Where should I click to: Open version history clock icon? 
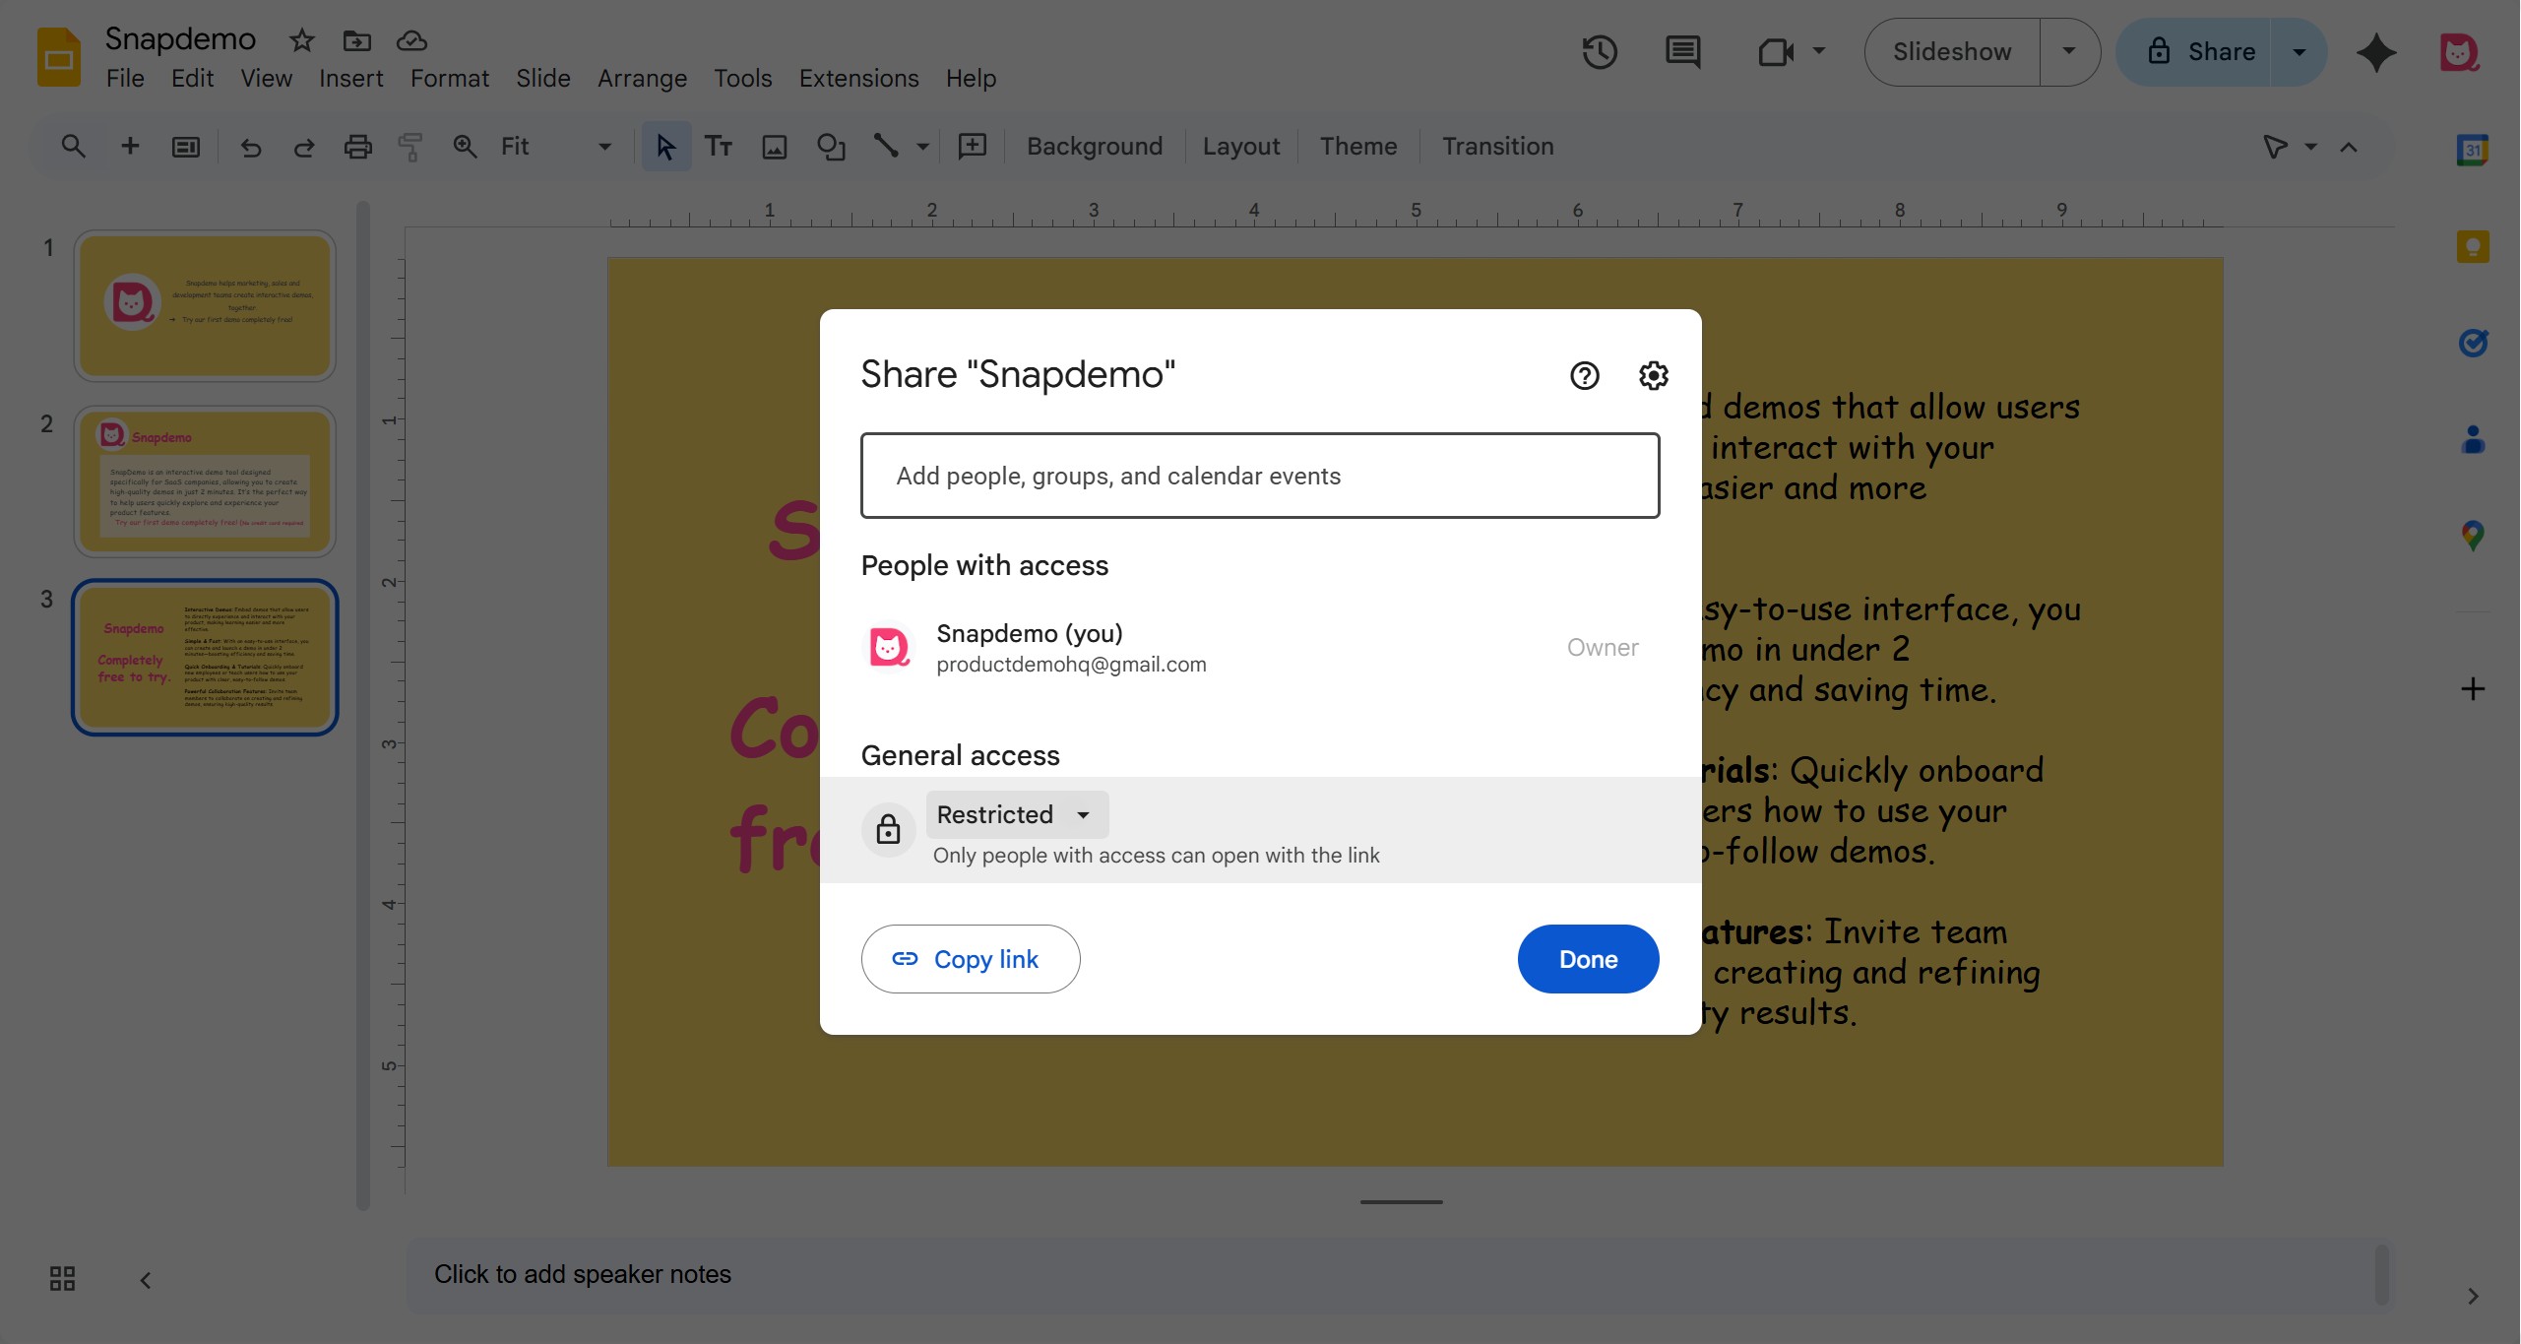pos(1600,52)
